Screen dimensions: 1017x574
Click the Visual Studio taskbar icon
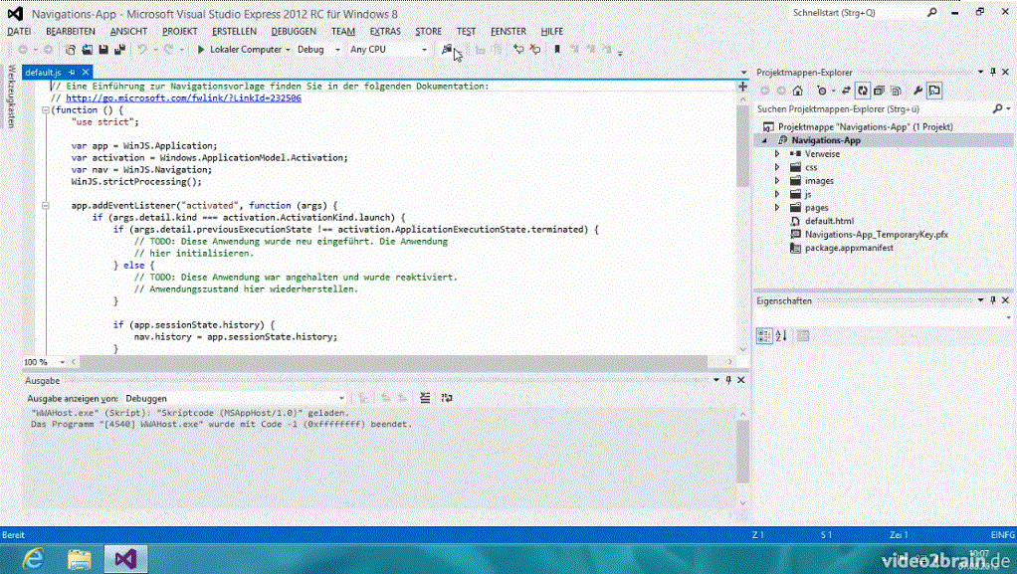(125, 558)
